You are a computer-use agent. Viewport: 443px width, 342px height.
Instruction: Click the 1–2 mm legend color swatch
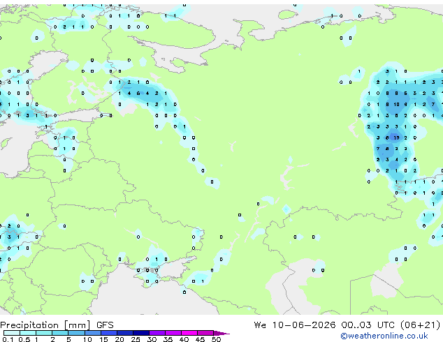tap(44, 333)
